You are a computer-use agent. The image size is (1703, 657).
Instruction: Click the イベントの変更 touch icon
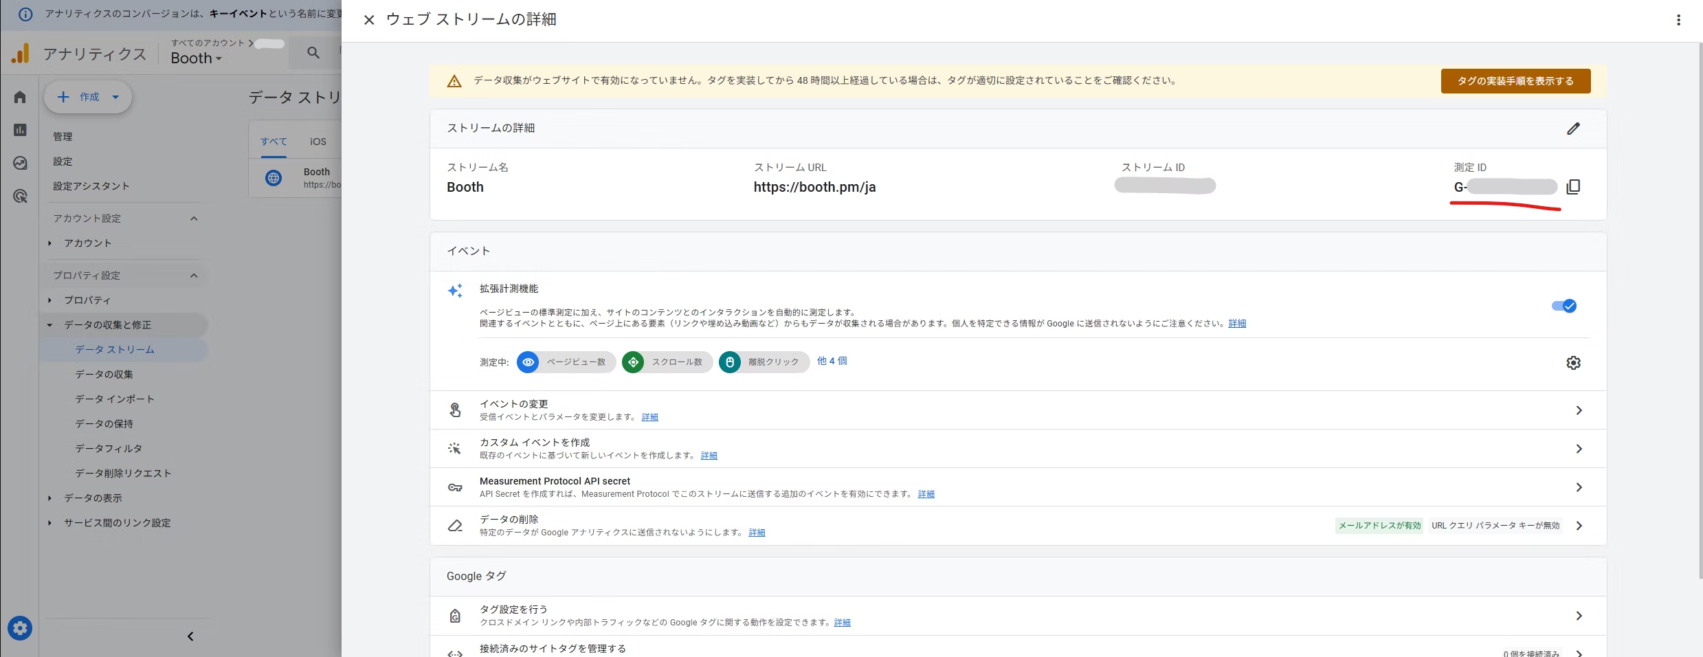coord(455,410)
